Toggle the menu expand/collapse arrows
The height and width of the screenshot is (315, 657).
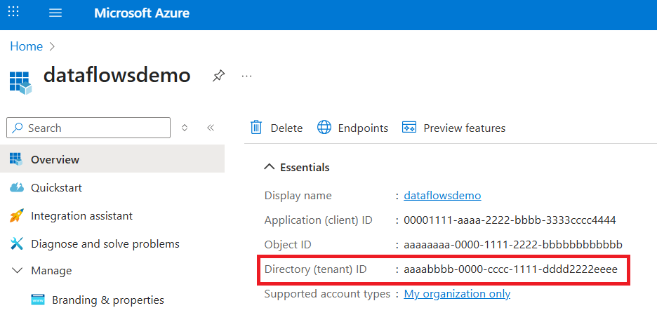click(185, 128)
